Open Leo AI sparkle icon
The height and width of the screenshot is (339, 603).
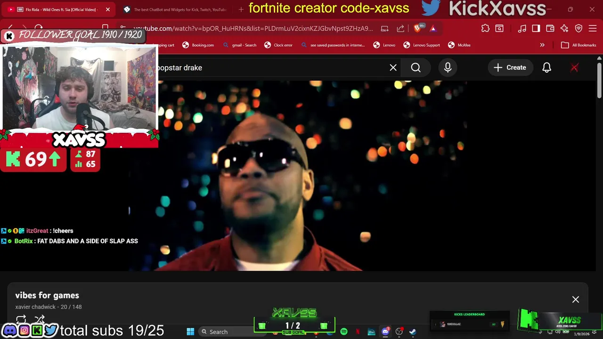coord(564,29)
